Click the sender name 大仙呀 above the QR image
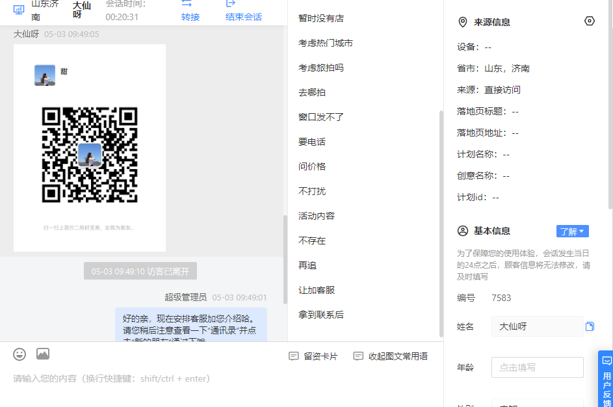This screenshot has width=613, height=407. [26, 34]
